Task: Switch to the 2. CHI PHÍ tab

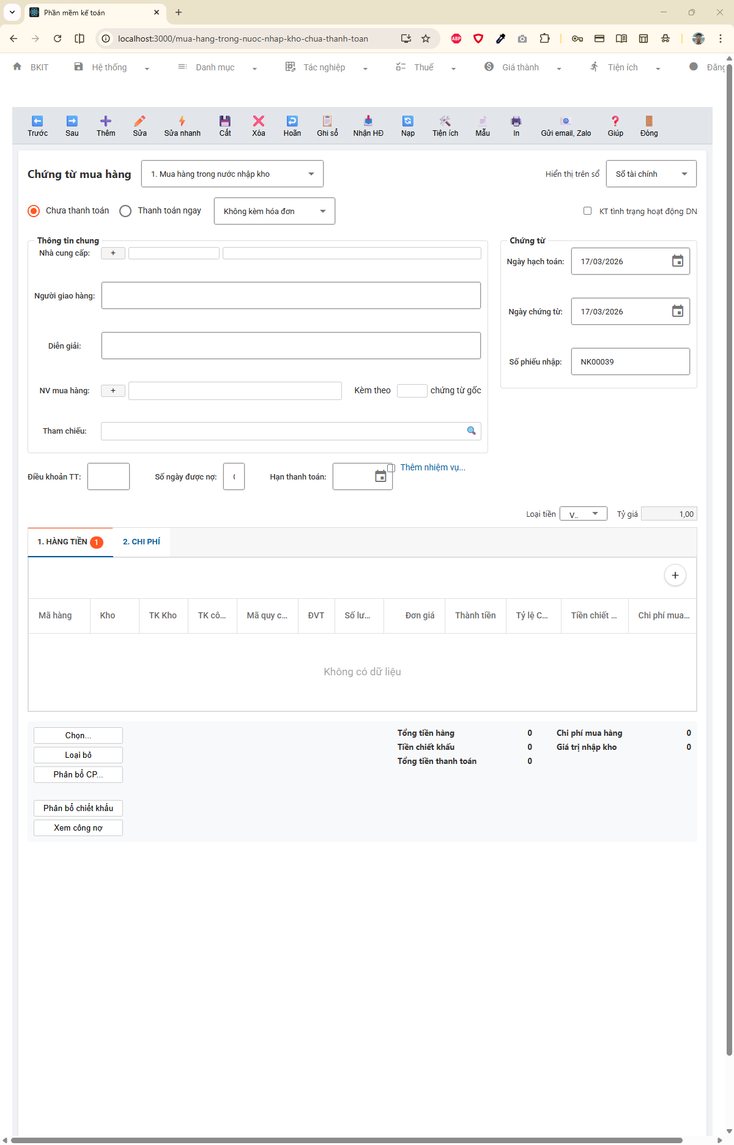Action: 141,542
